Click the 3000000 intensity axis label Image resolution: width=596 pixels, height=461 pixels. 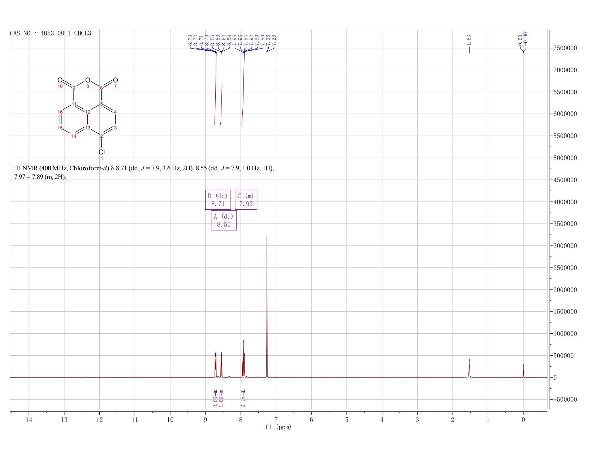point(565,246)
